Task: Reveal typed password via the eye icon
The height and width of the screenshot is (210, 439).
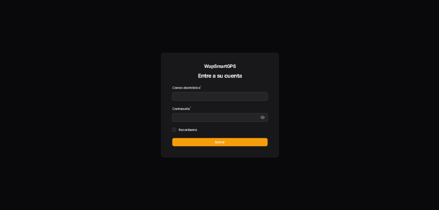Action: (262, 117)
